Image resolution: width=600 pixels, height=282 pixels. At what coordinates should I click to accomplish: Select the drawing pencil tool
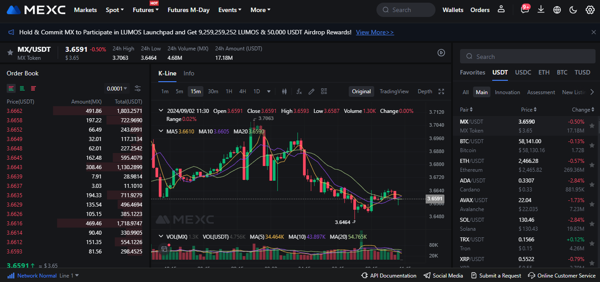click(312, 91)
